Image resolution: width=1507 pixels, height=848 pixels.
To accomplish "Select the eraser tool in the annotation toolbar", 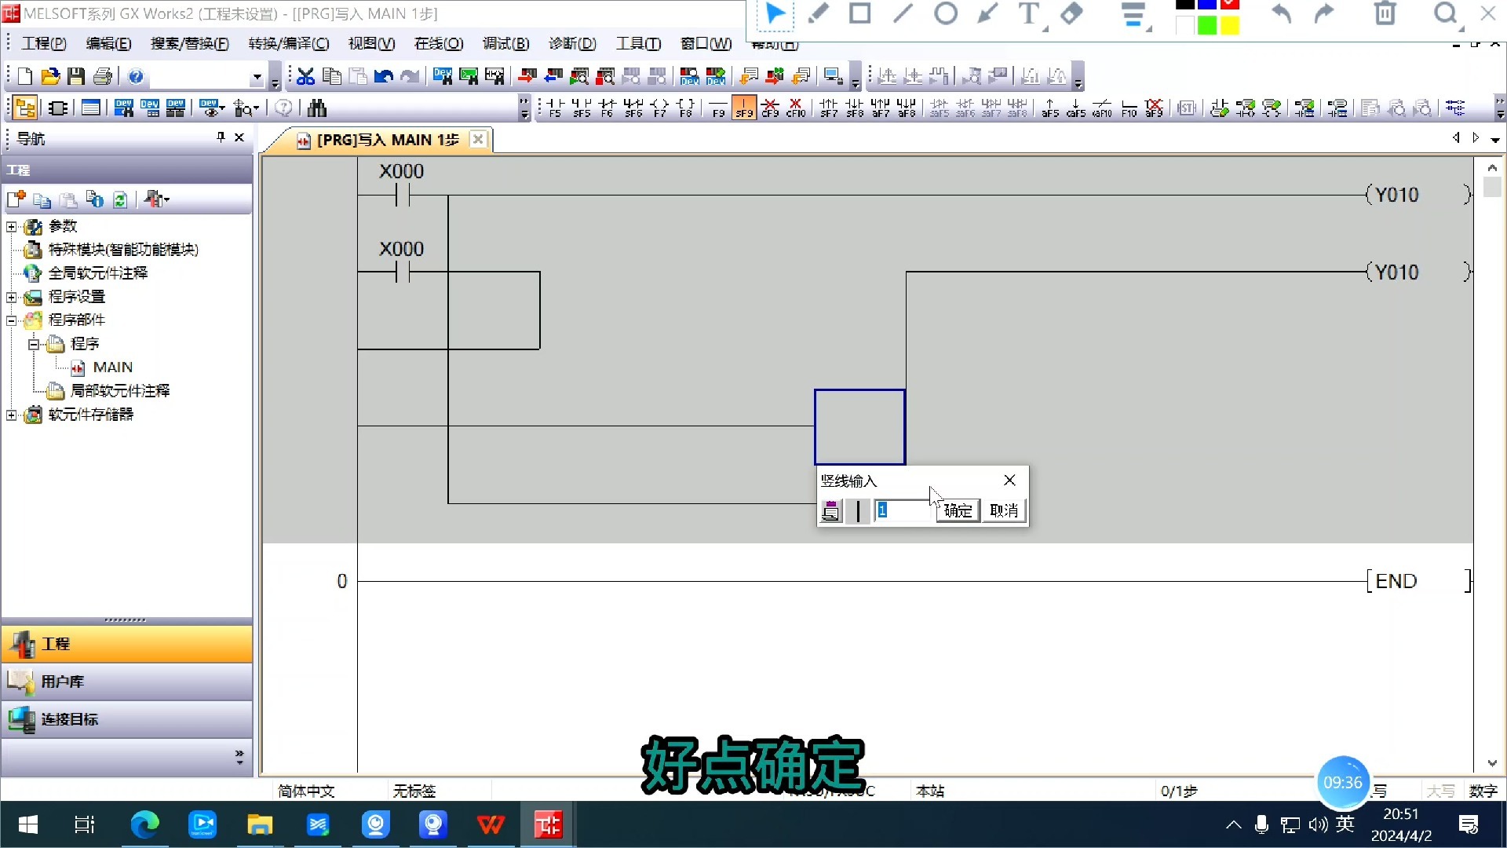I will pos(1072,13).
